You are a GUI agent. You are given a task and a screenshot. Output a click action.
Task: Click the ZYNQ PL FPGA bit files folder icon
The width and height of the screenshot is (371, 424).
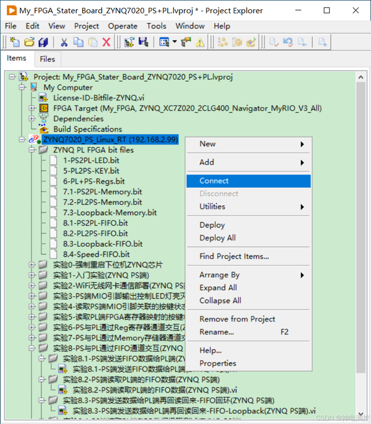coord(43,149)
